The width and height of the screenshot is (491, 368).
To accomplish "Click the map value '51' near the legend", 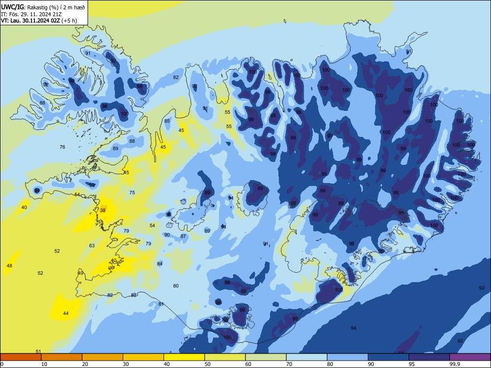I will [x=38, y=351].
